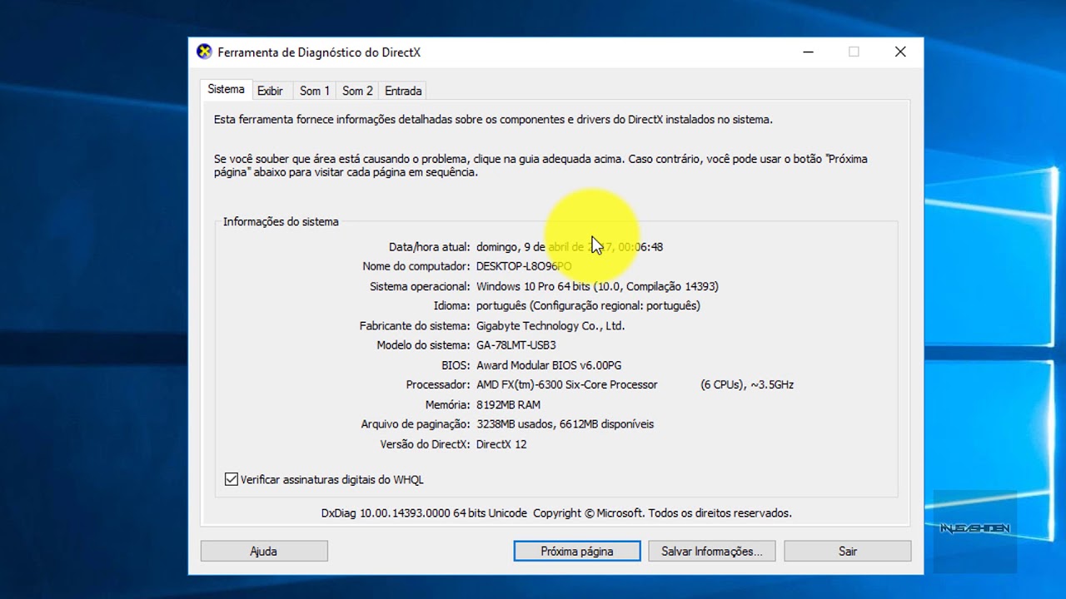
Task: Click Salvar Informações button
Action: click(712, 551)
